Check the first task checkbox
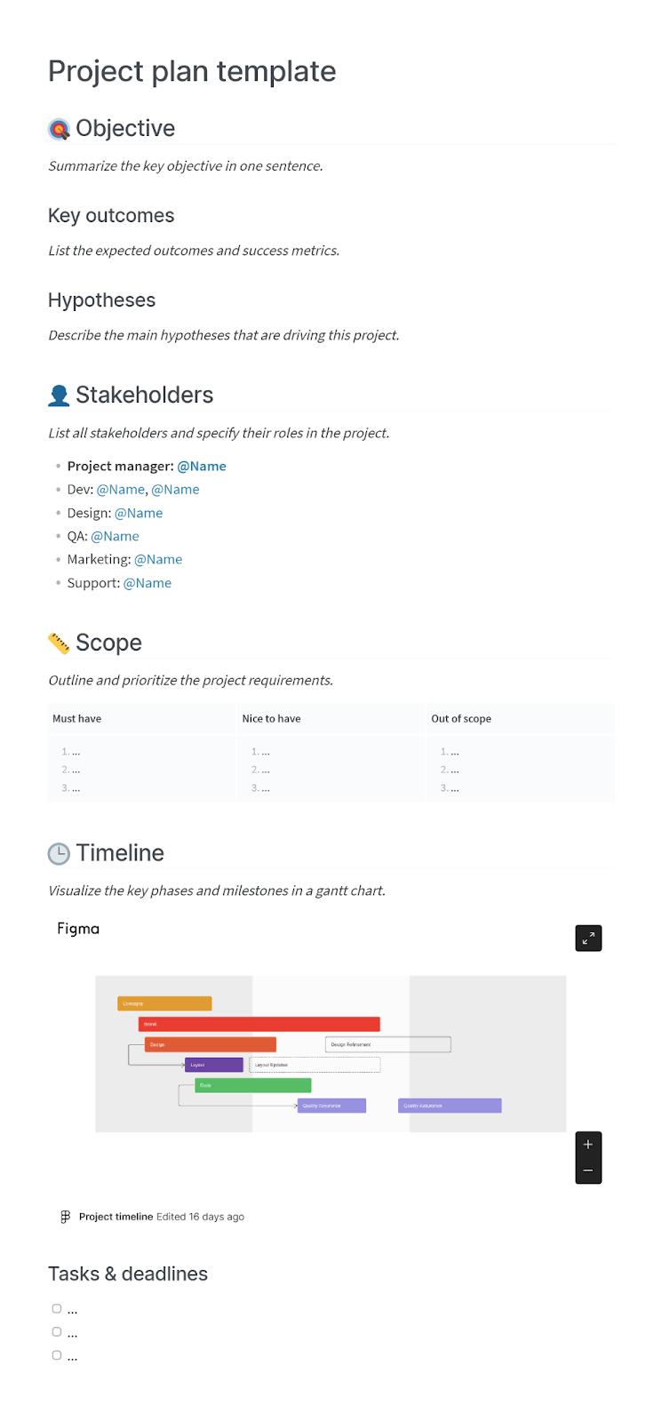 click(57, 1308)
